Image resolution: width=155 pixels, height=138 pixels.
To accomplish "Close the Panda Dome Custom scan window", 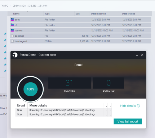I will click(142, 55).
